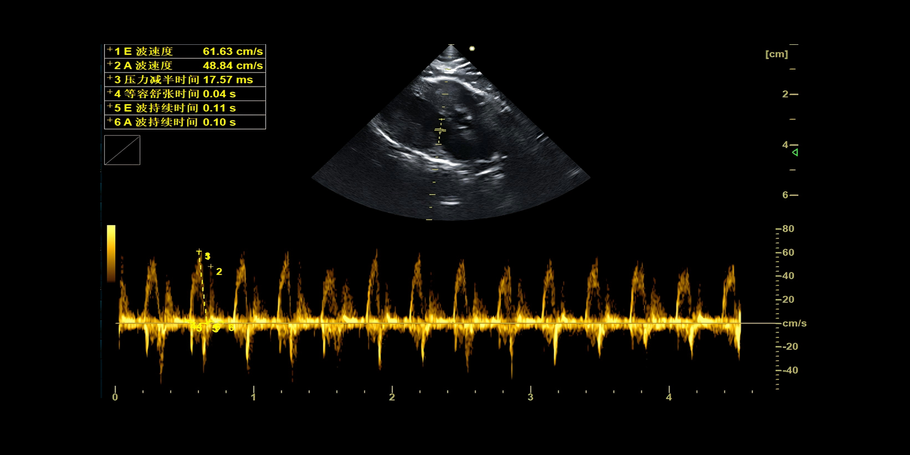Image resolution: width=910 pixels, height=455 pixels.
Task: Select the "2 A 波速度" measurement row
Action: click(185, 66)
